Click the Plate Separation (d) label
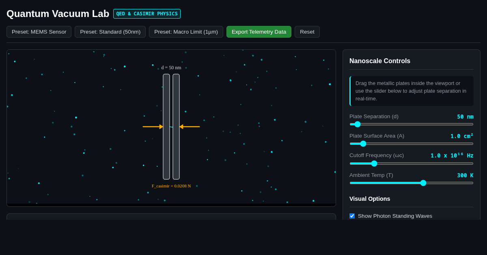Image resolution: width=487 pixels, height=255 pixels. tap(374, 117)
